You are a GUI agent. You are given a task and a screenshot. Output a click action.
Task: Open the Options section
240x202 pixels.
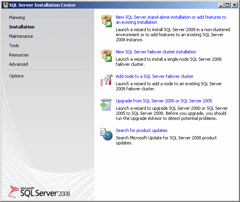[x=16, y=76]
